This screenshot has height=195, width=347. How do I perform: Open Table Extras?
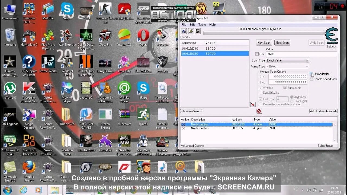(325, 146)
